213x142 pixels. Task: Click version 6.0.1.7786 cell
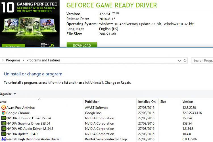tap(190, 139)
